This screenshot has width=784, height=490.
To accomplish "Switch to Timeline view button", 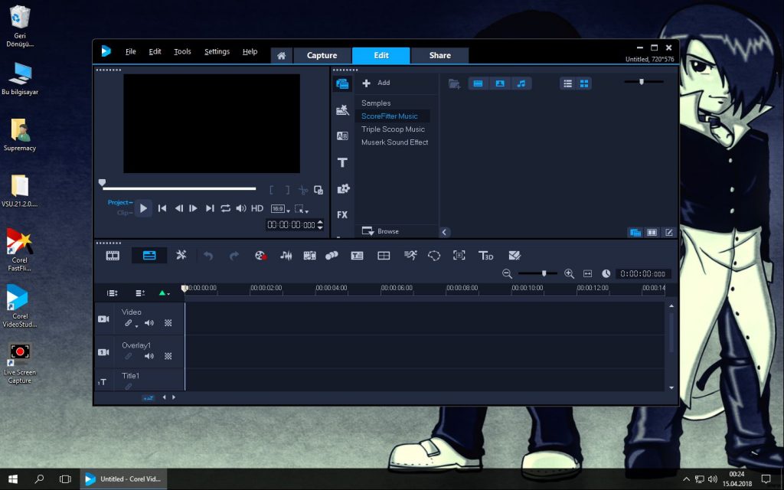I will 149,256.
